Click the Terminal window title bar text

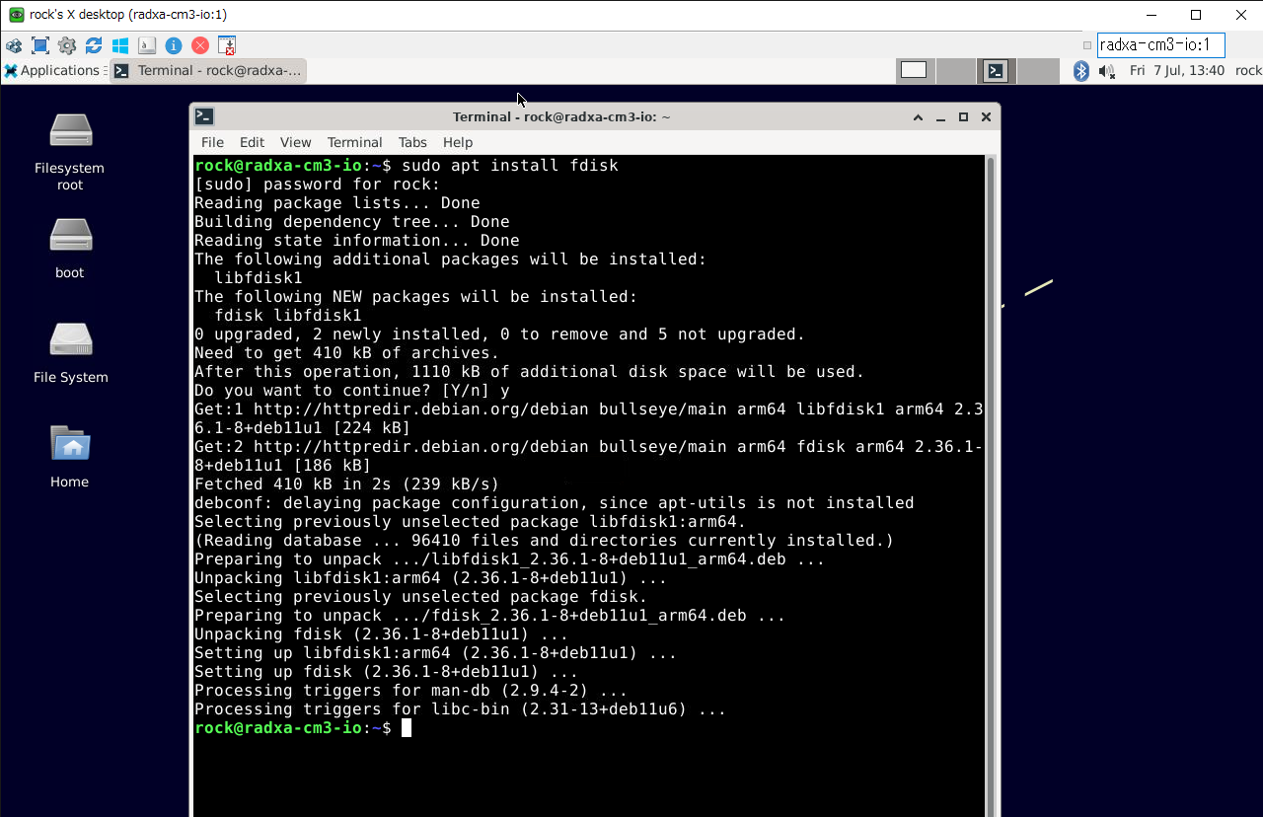point(561,116)
